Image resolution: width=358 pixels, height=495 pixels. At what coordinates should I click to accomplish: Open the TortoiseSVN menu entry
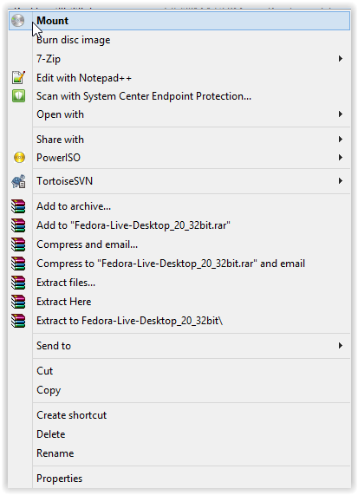coord(179,181)
